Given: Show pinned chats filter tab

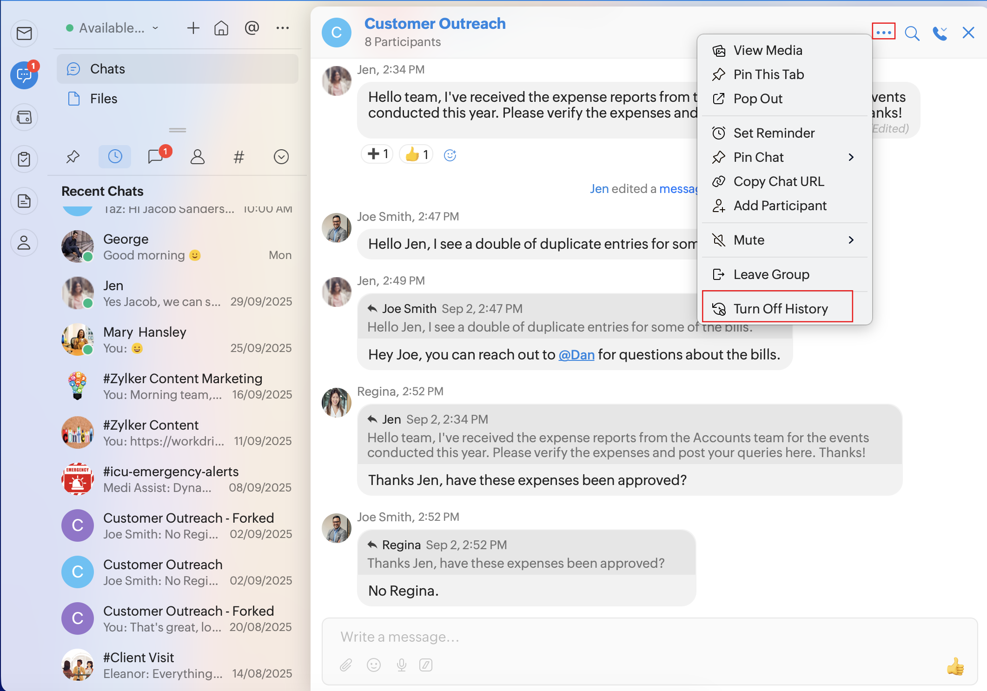Looking at the screenshot, I should [x=73, y=157].
